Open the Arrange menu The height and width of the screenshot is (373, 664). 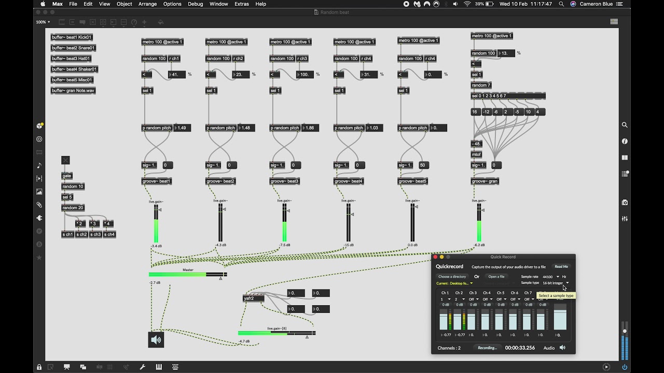tap(148, 4)
